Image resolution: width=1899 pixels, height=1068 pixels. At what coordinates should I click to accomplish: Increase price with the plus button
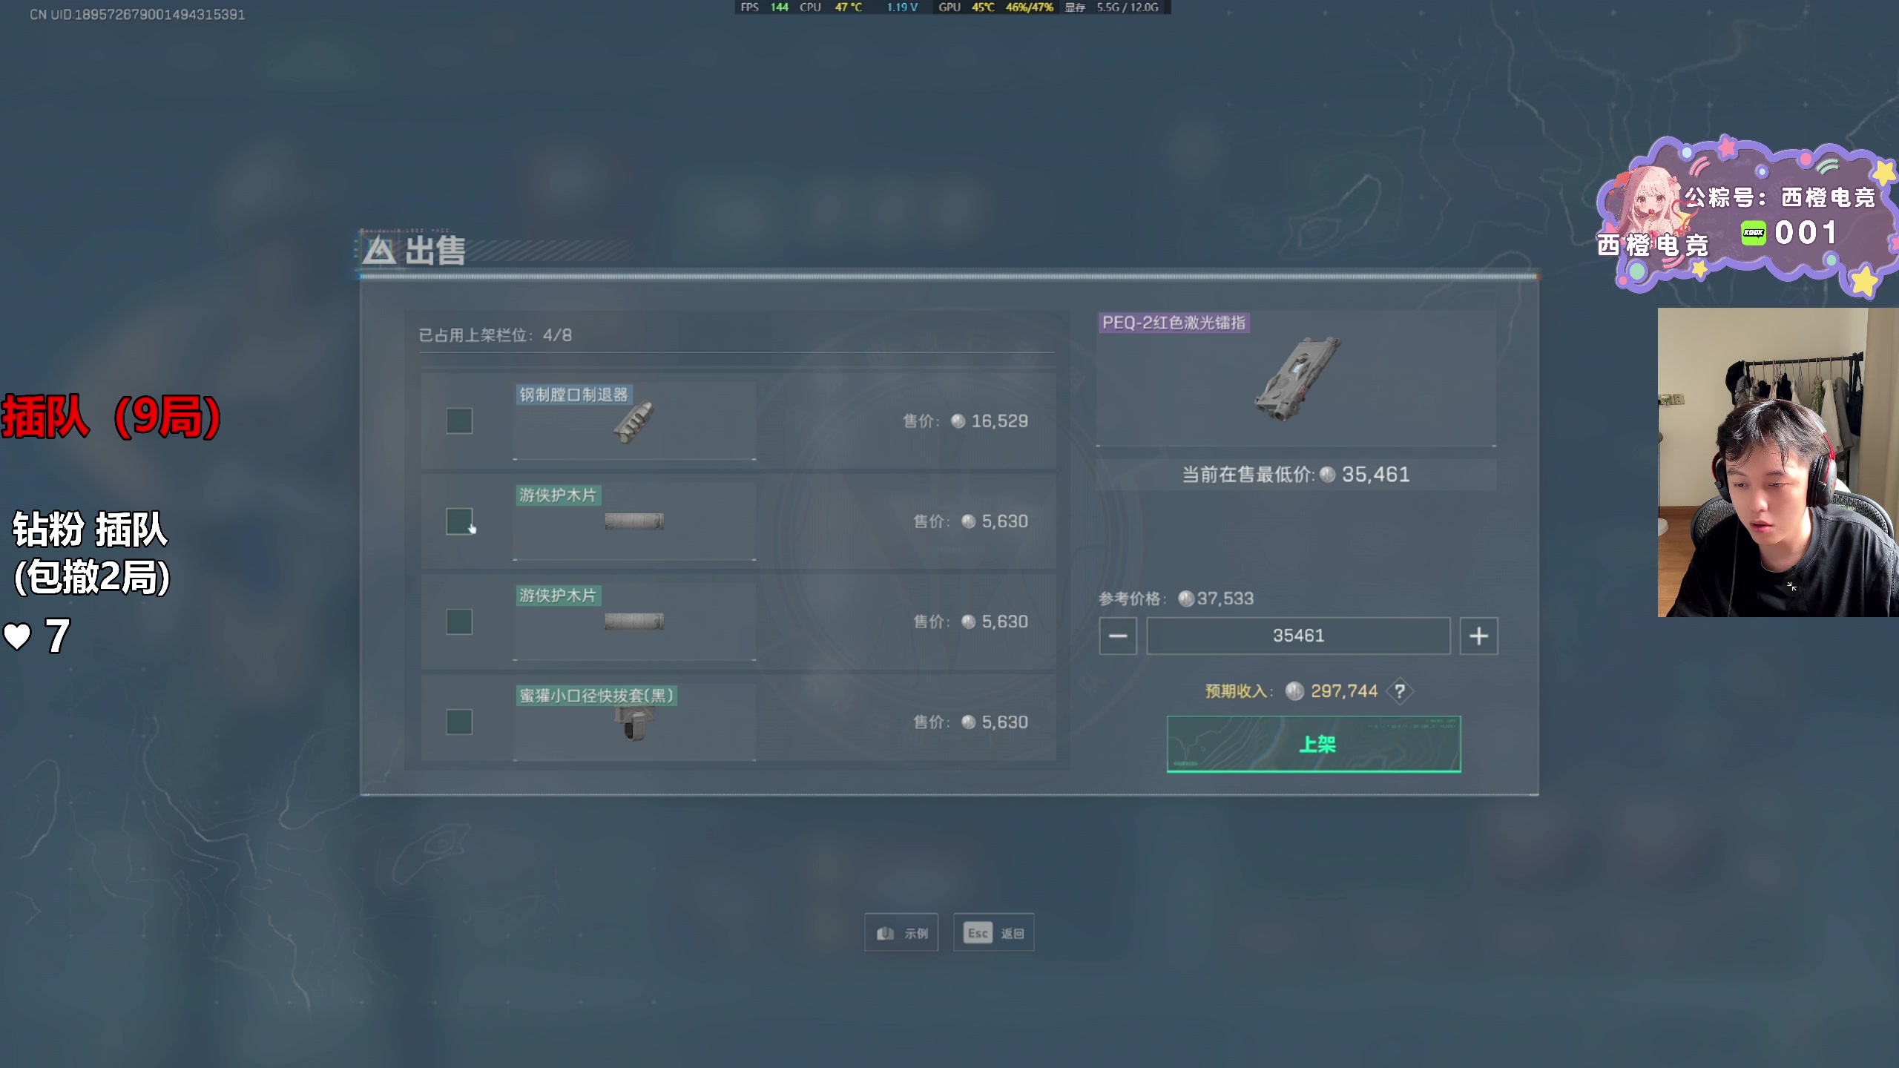click(1478, 636)
